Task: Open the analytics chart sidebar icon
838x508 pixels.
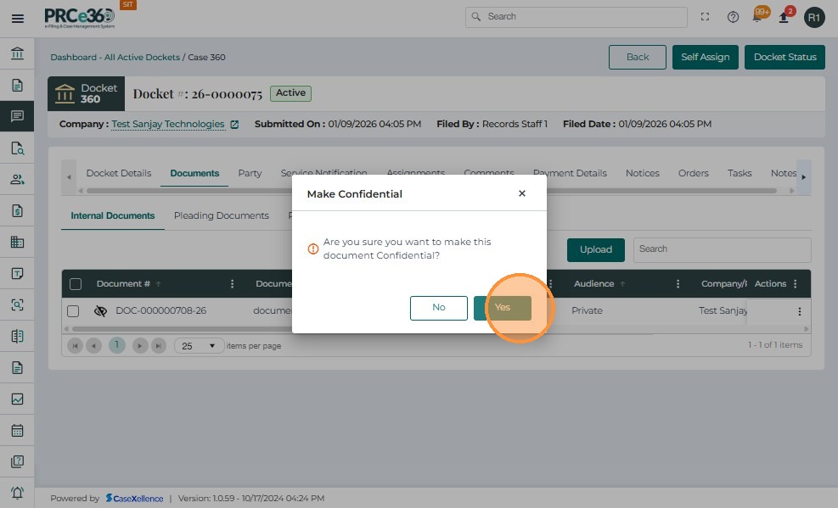Action: (x=17, y=399)
